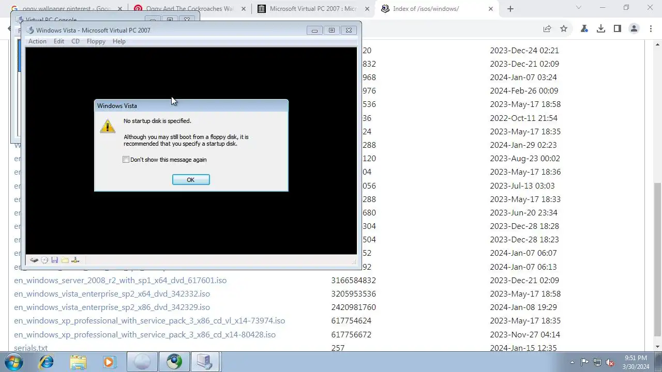Screen dimensions: 662x372
Task: Click the floppy disk status icon in Virtual PC
Action: point(54,260)
